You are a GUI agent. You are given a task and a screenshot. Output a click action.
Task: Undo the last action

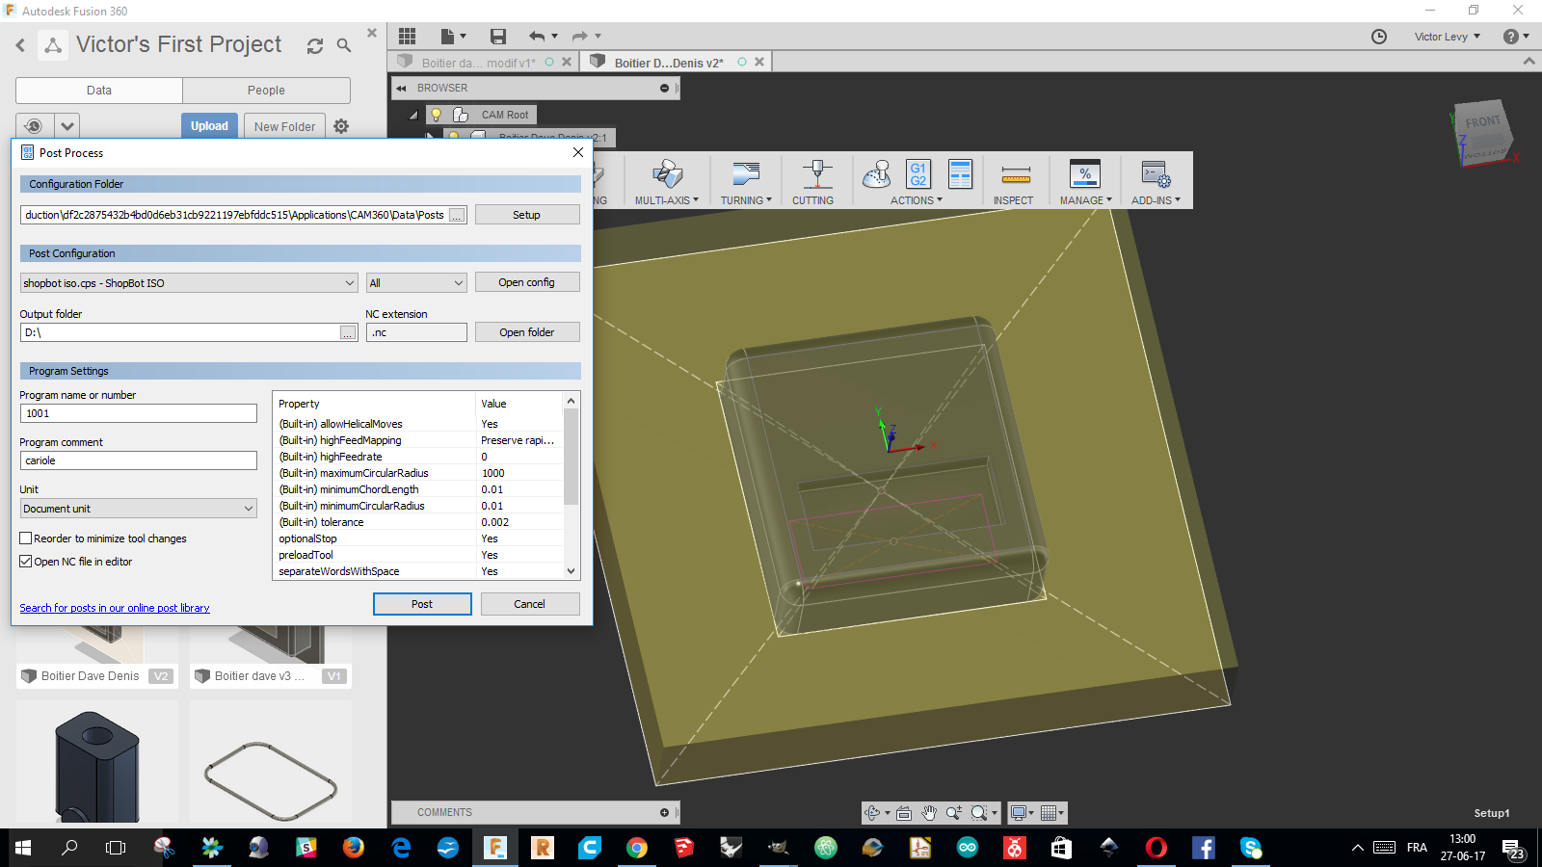[x=537, y=37]
